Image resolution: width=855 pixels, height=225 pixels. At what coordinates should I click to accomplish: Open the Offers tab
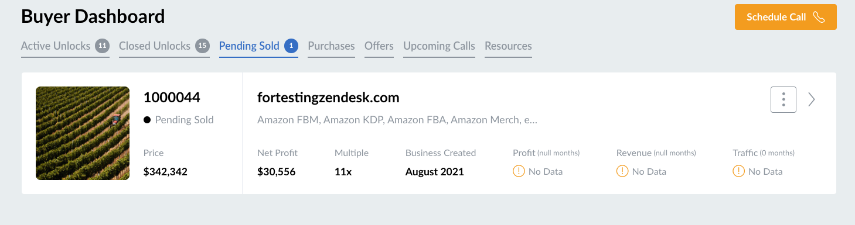pyautogui.click(x=379, y=46)
